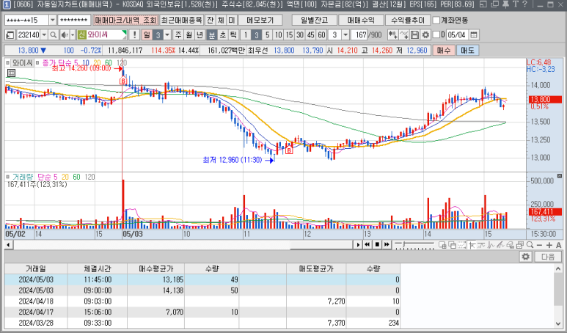Open trade history settings gear next to 다음
Viewport: 567px width, 333px height.
click(525, 257)
